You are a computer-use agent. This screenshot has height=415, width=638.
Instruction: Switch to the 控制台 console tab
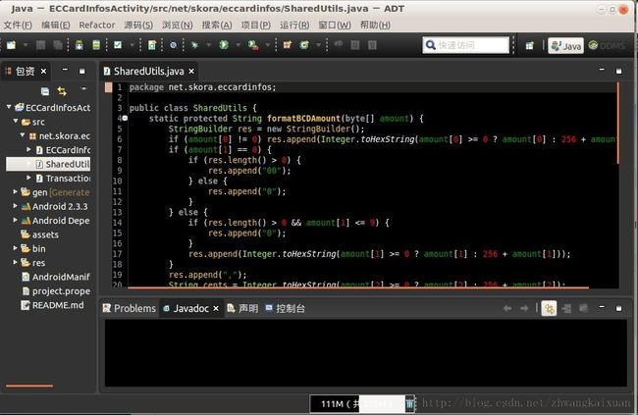285,308
